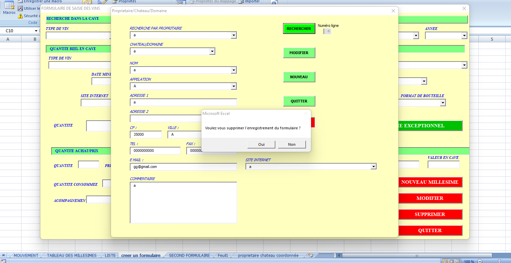
Task: Switch to the MOUVEMENT sheet tab
Action: (x=26, y=256)
